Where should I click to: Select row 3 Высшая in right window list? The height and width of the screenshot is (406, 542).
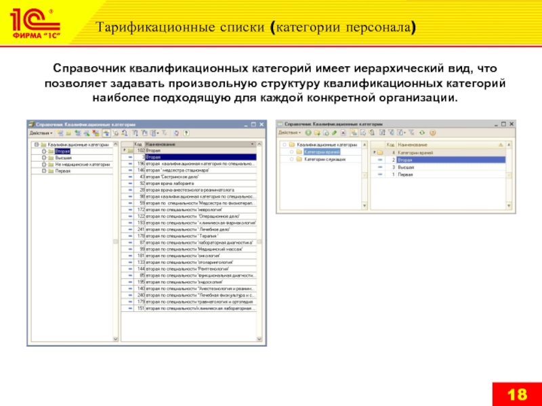coord(438,167)
